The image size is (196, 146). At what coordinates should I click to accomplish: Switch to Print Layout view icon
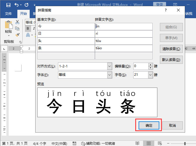pos(149,143)
